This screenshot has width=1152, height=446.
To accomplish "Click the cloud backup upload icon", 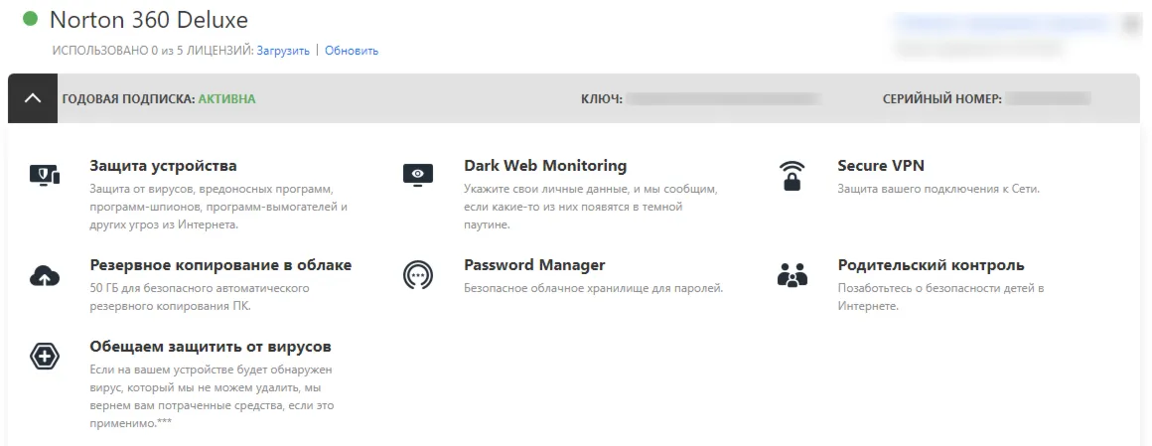I will (x=45, y=275).
